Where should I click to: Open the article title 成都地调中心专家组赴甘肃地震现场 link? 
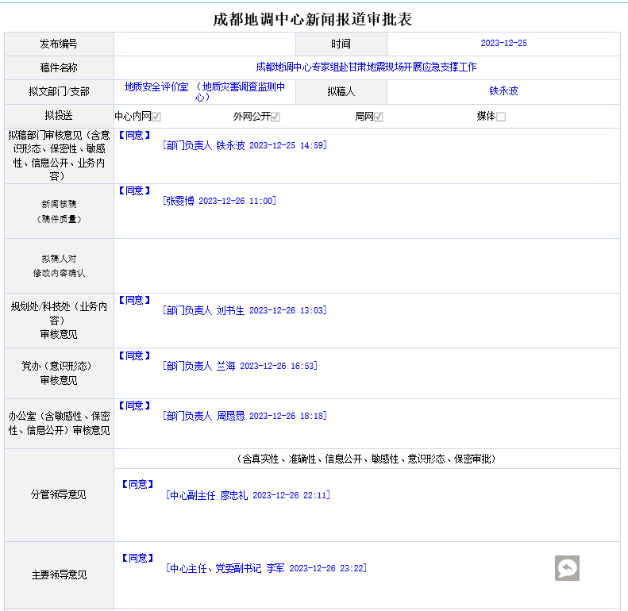click(366, 67)
